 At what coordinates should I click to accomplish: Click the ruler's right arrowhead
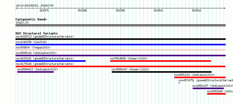[x=225, y=8]
